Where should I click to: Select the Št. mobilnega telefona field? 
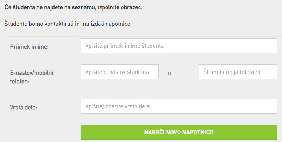coord(238,72)
